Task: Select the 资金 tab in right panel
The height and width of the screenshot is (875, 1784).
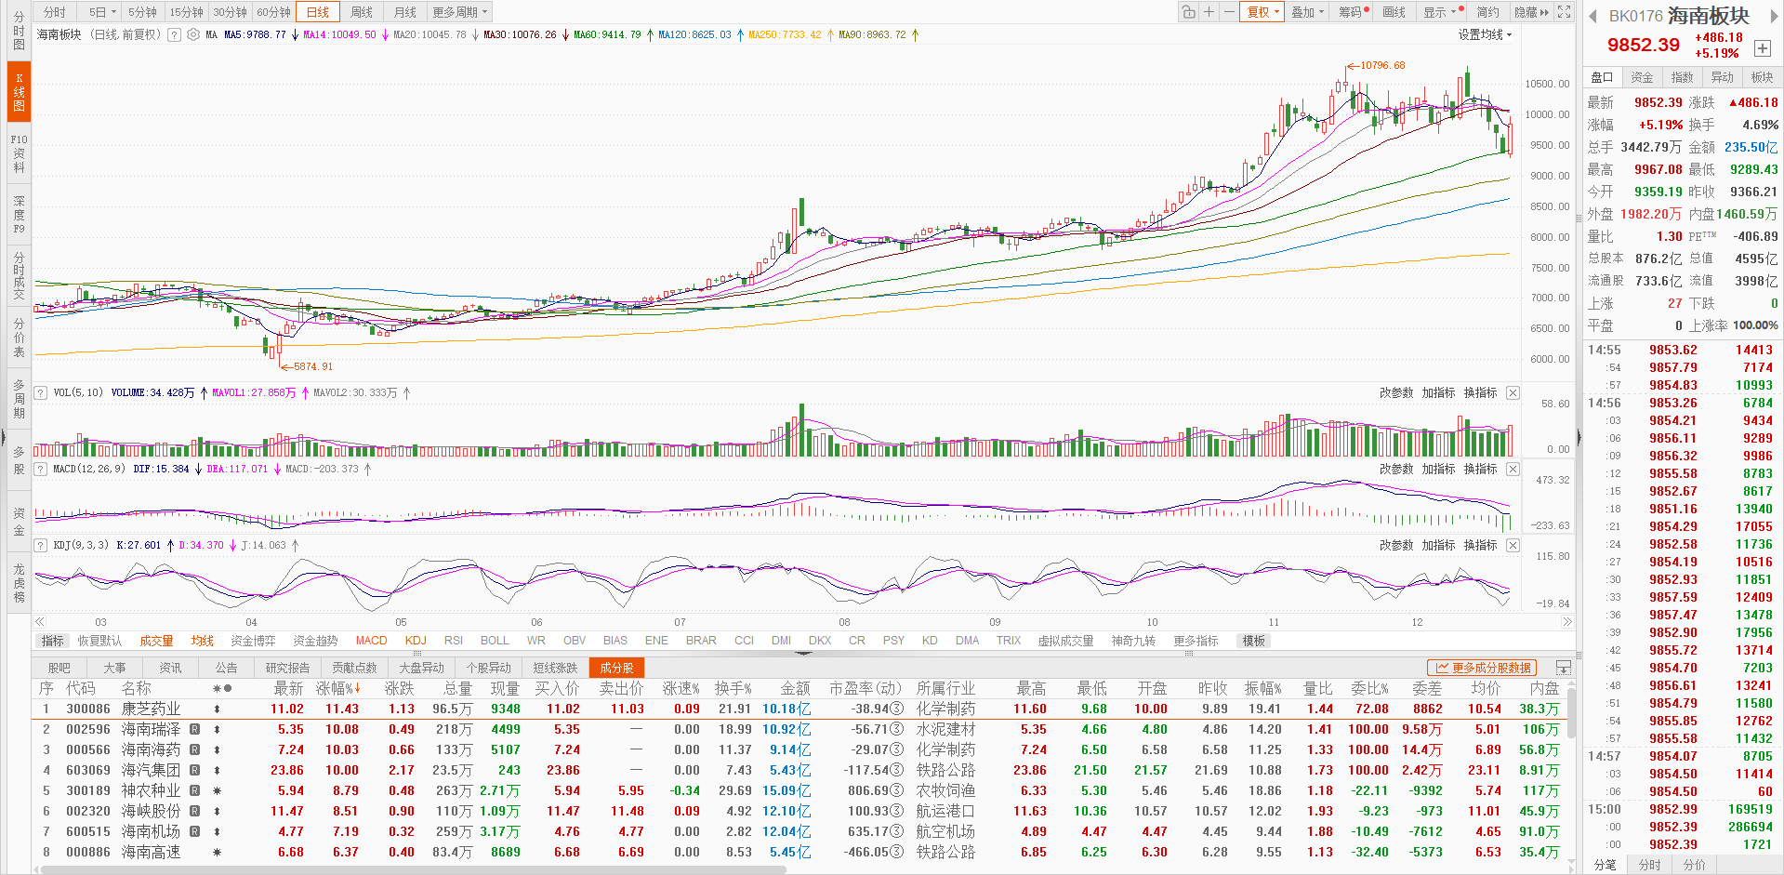Action: tap(1643, 77)
